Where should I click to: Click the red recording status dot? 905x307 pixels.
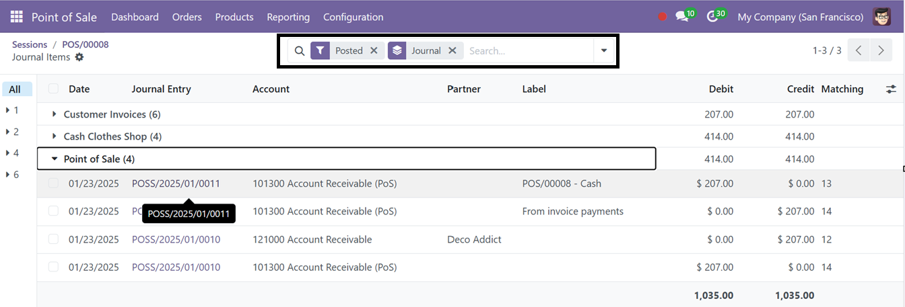point(662,17)
